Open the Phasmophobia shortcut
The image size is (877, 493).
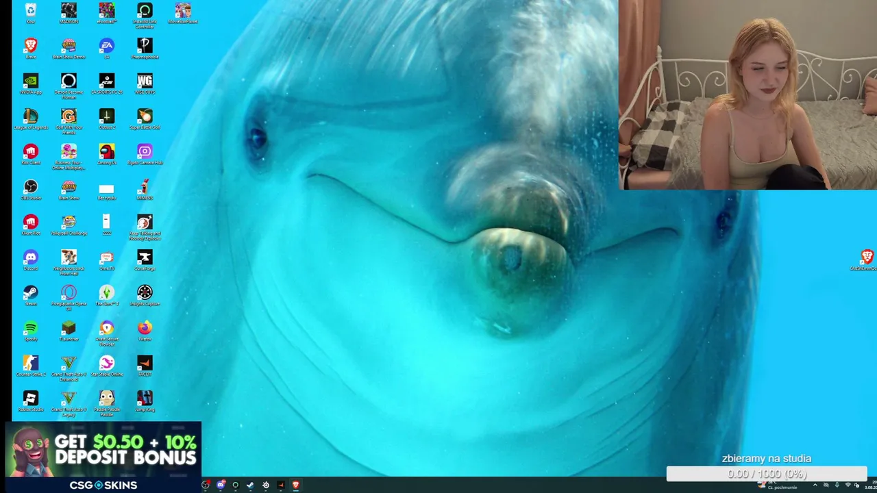145,49
